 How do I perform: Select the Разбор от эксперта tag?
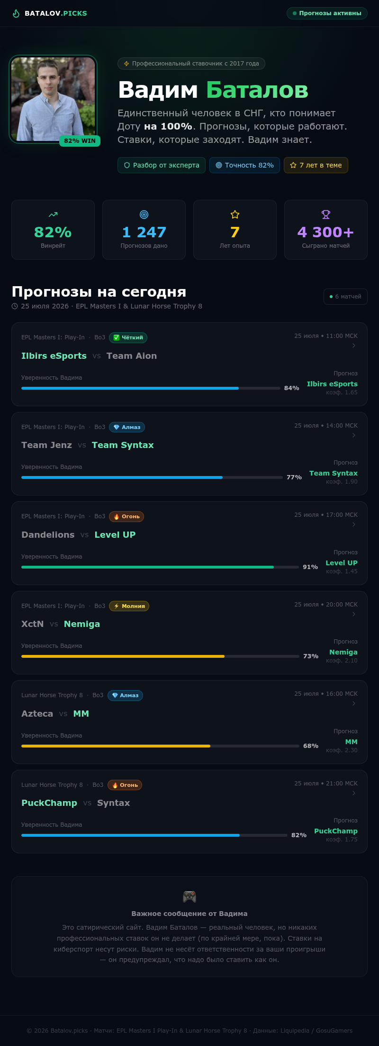[x=162, y=165]
